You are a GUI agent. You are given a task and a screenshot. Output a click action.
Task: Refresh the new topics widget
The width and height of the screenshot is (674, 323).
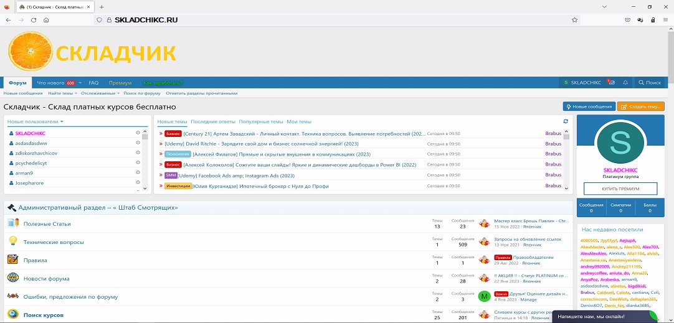pos(566,121)
